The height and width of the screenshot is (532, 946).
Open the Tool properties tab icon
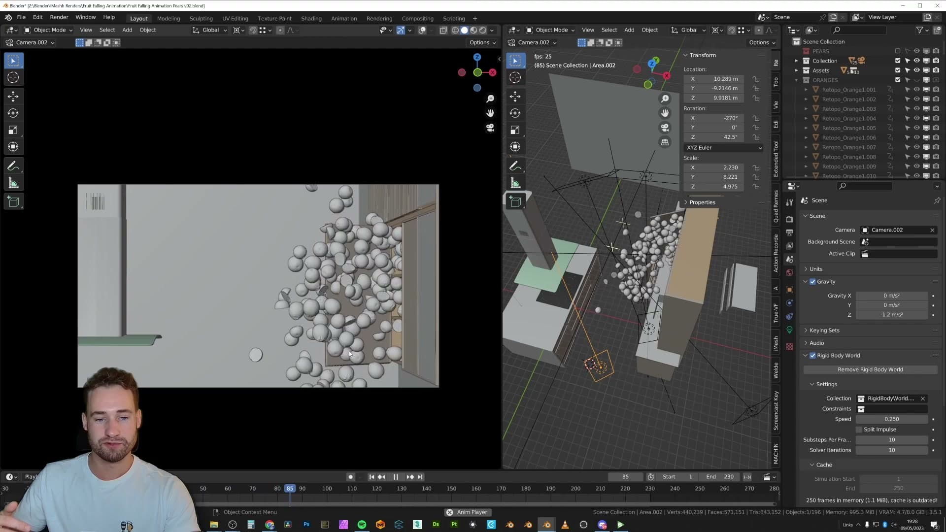click(789, 202)
